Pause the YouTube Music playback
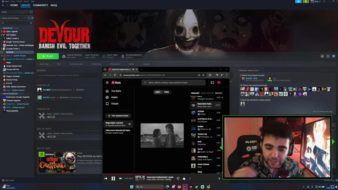 point(113,178)
